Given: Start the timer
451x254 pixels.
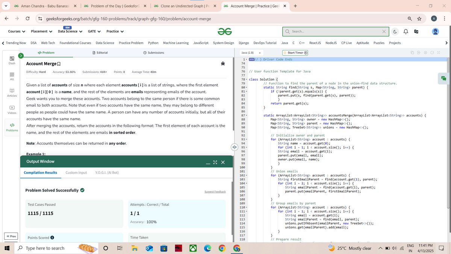Looking at the screenshot, I should point(295,53).
